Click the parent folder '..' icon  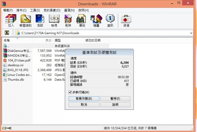click(5, 46)
